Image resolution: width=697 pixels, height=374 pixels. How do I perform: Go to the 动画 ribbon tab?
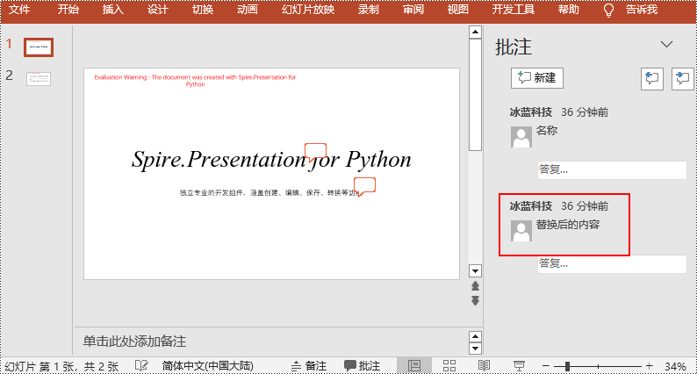pos(248,10)
